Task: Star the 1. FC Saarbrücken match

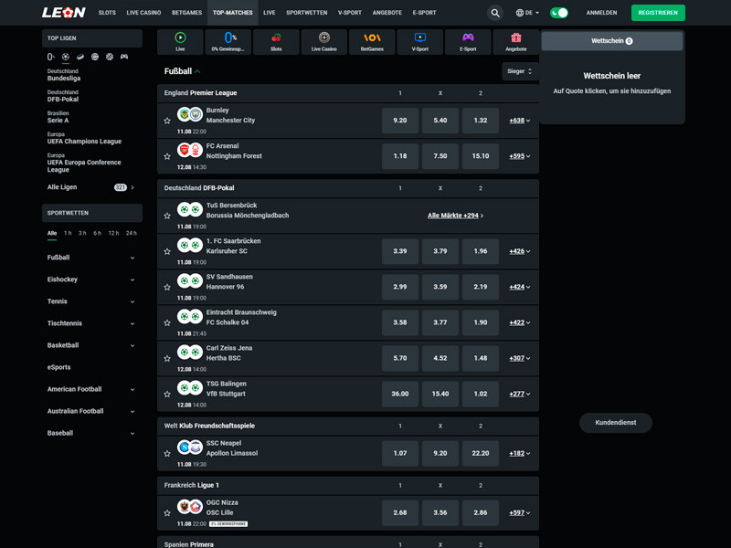Action: click(167, 252)
